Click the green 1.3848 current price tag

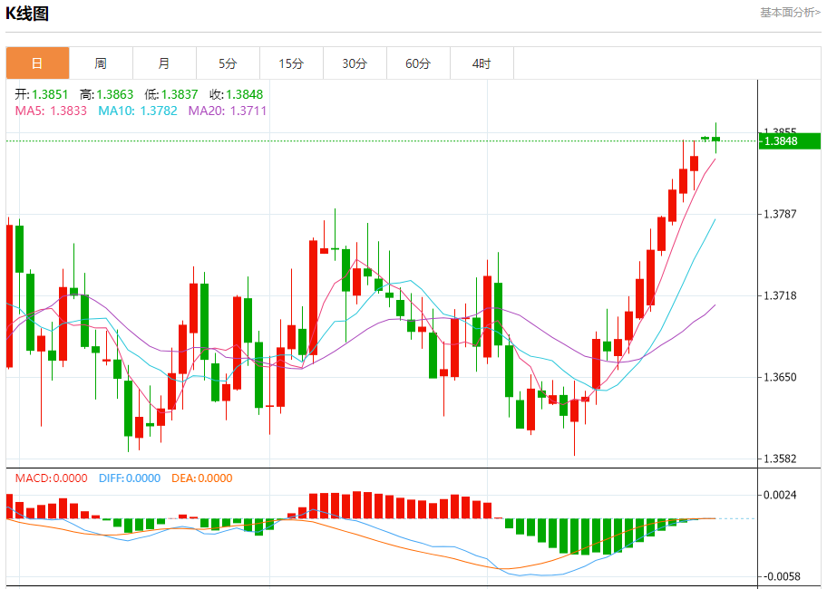point(790,140)
